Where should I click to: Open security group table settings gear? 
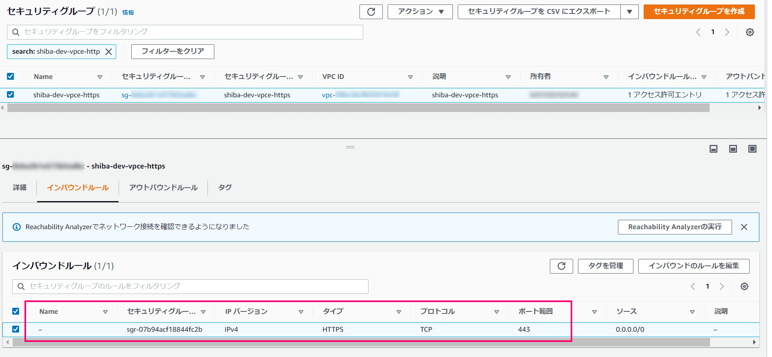pyautogui.click(x=750, y=32)
